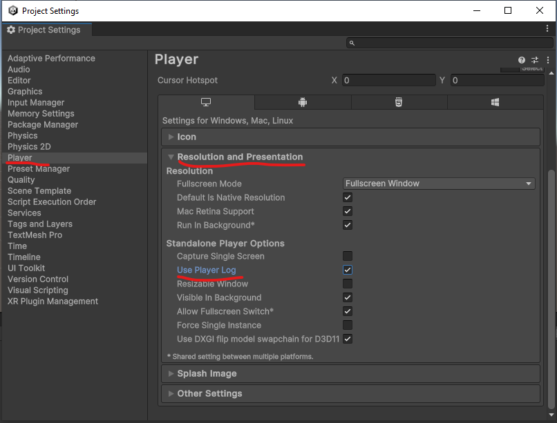Switch to the WebGL HTML5 platform tab
The height and width of the screenshot is (423, 557).
pyautogui.click(x=399, y=102)
